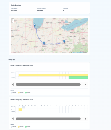Click On Duty legend swatch under March 29 log

19,93
